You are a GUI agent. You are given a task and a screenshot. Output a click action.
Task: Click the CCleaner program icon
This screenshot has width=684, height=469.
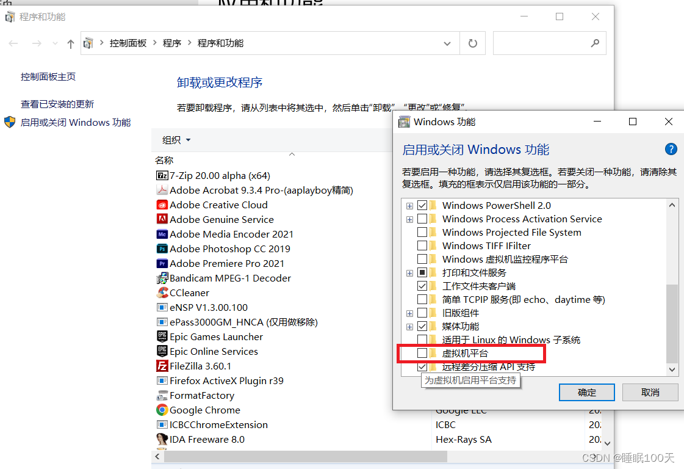coord(162,293)
